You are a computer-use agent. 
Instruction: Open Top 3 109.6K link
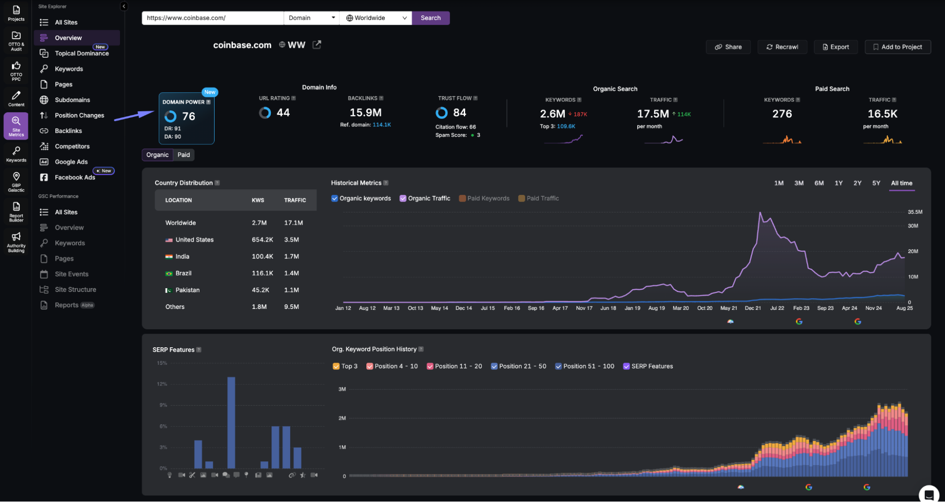(x=566, y=126)
